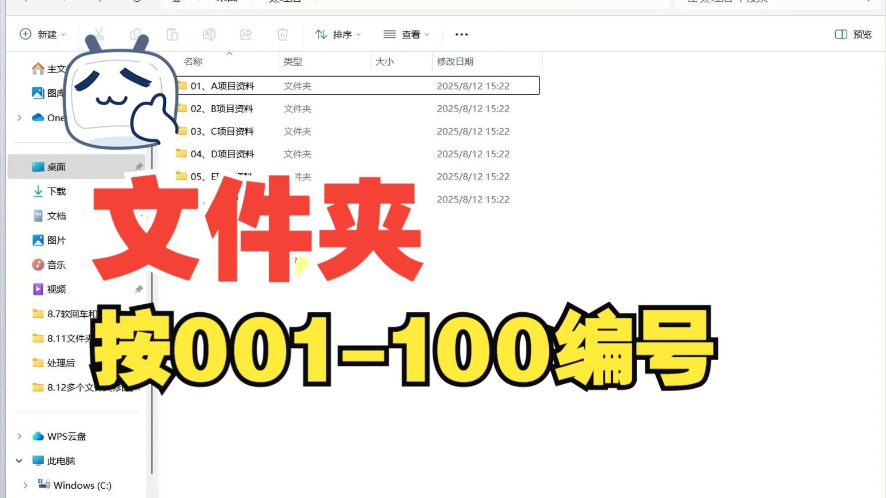Toggle the pin on 桌面 in sidebar

[138, 166]
